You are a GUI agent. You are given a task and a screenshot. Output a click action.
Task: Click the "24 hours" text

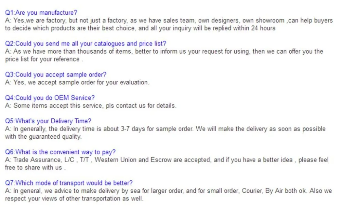263,28
